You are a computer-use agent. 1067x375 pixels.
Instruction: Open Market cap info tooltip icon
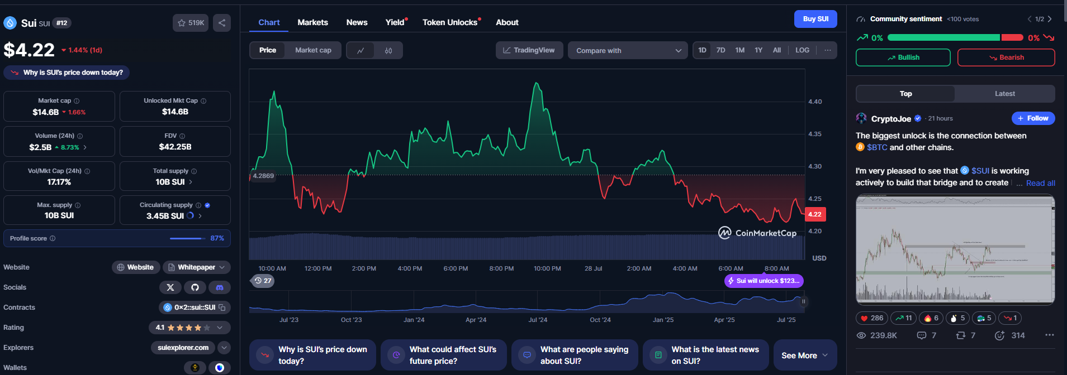(x=77, y=101)
